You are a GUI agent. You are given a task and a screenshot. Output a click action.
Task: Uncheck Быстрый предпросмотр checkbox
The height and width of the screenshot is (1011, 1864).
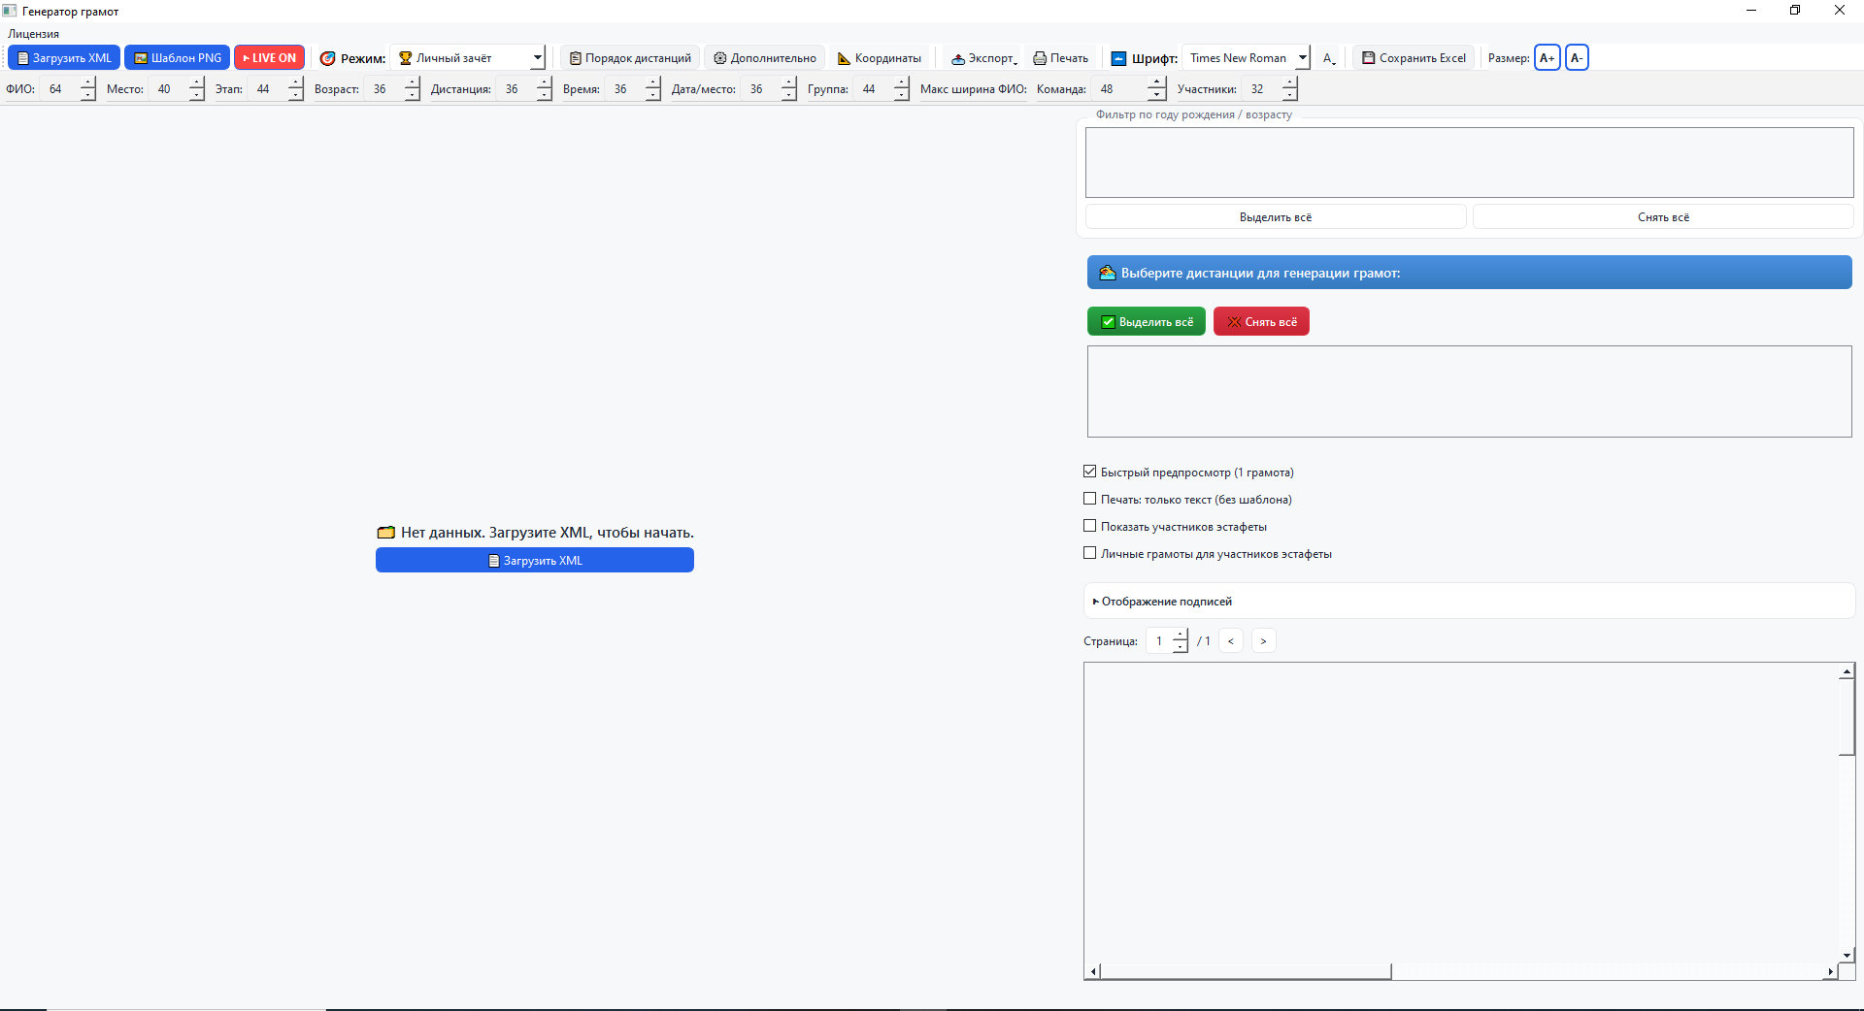1090,472
